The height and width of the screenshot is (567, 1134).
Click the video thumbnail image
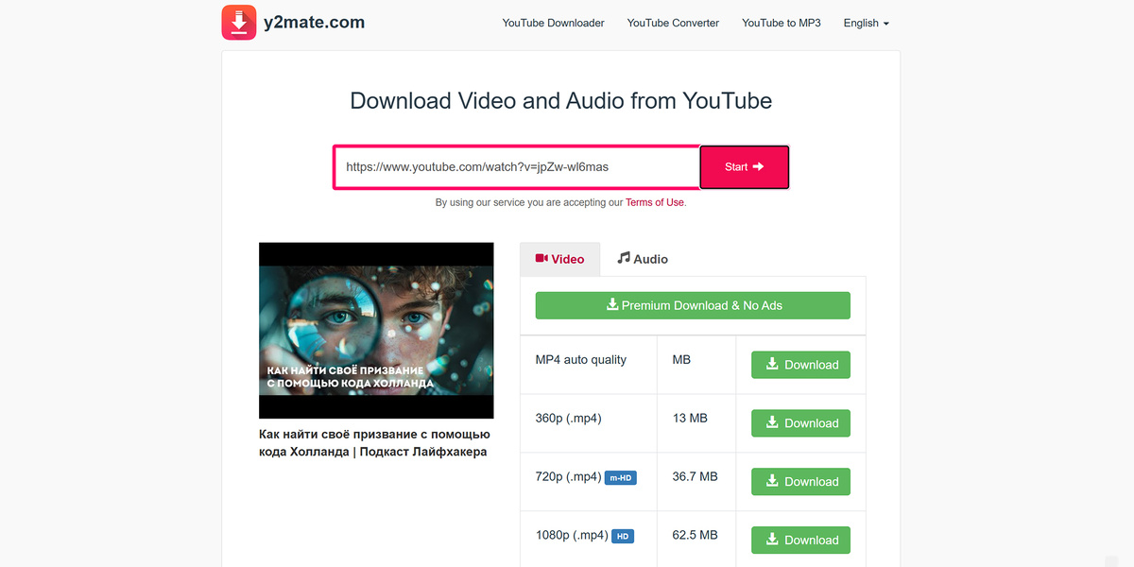376,331
